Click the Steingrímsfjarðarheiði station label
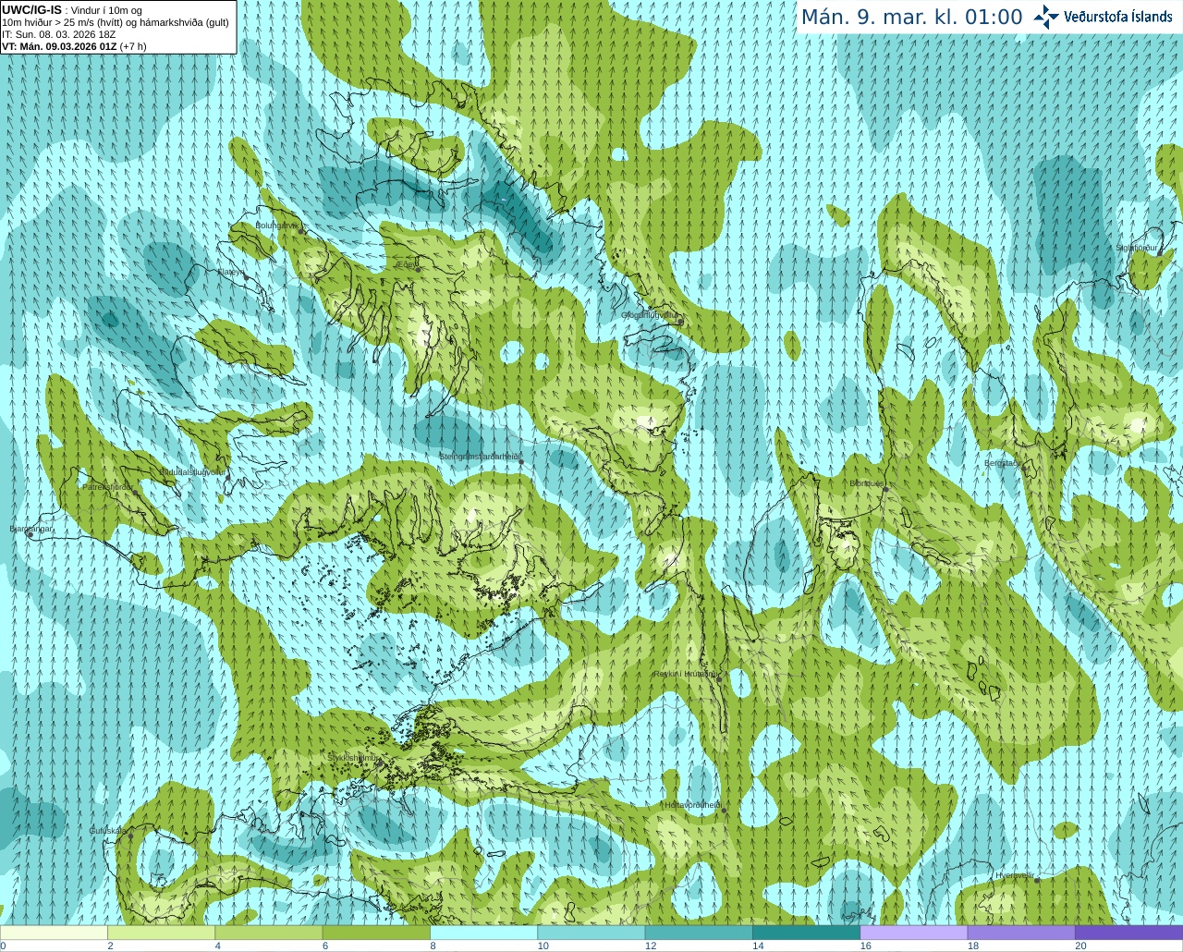Screen dimensions: 1183x952 pyautogui.click(x=480, y=457)
